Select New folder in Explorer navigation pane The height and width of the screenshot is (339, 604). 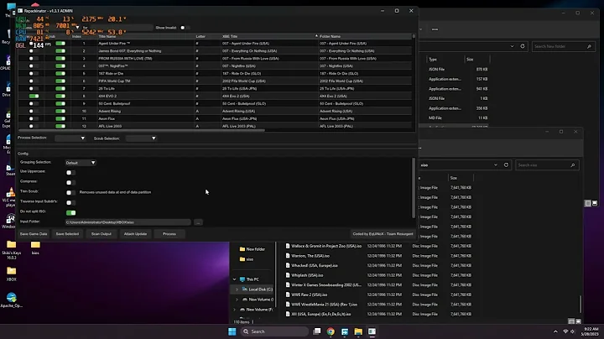[253, 249]
